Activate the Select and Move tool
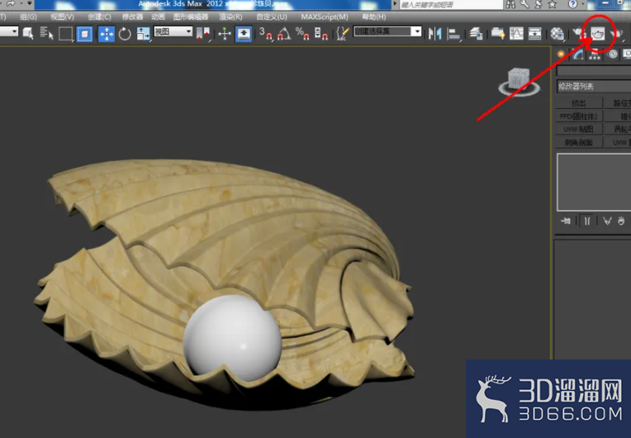631x438 pixels. [x=107, y=34]
